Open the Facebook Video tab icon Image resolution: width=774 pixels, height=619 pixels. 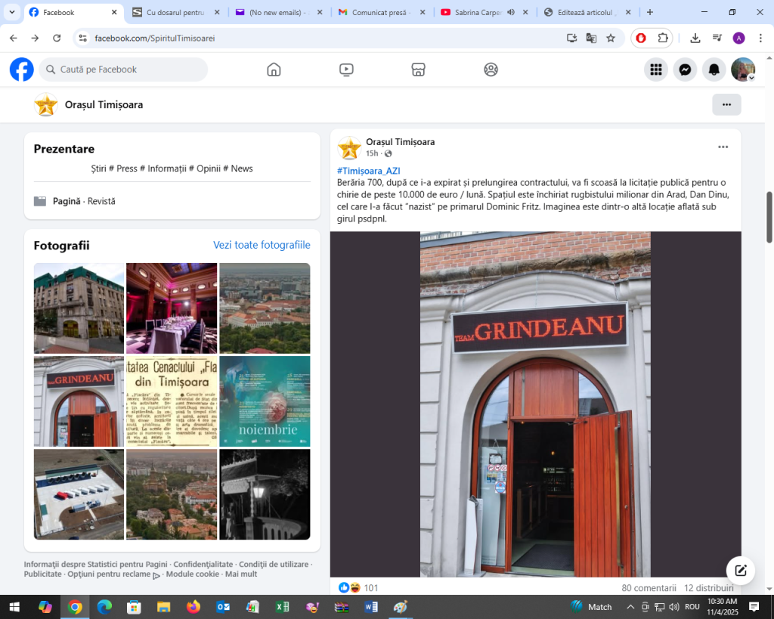346,70
